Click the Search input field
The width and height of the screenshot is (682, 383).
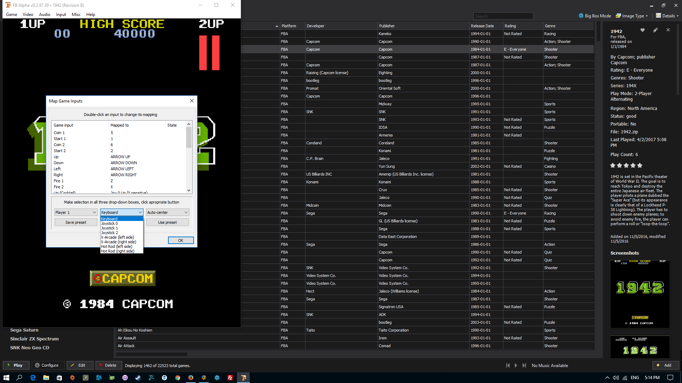tap(503, 16)
